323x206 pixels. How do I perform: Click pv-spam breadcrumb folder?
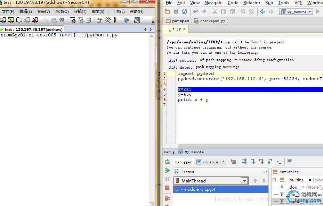coord(178,21)
